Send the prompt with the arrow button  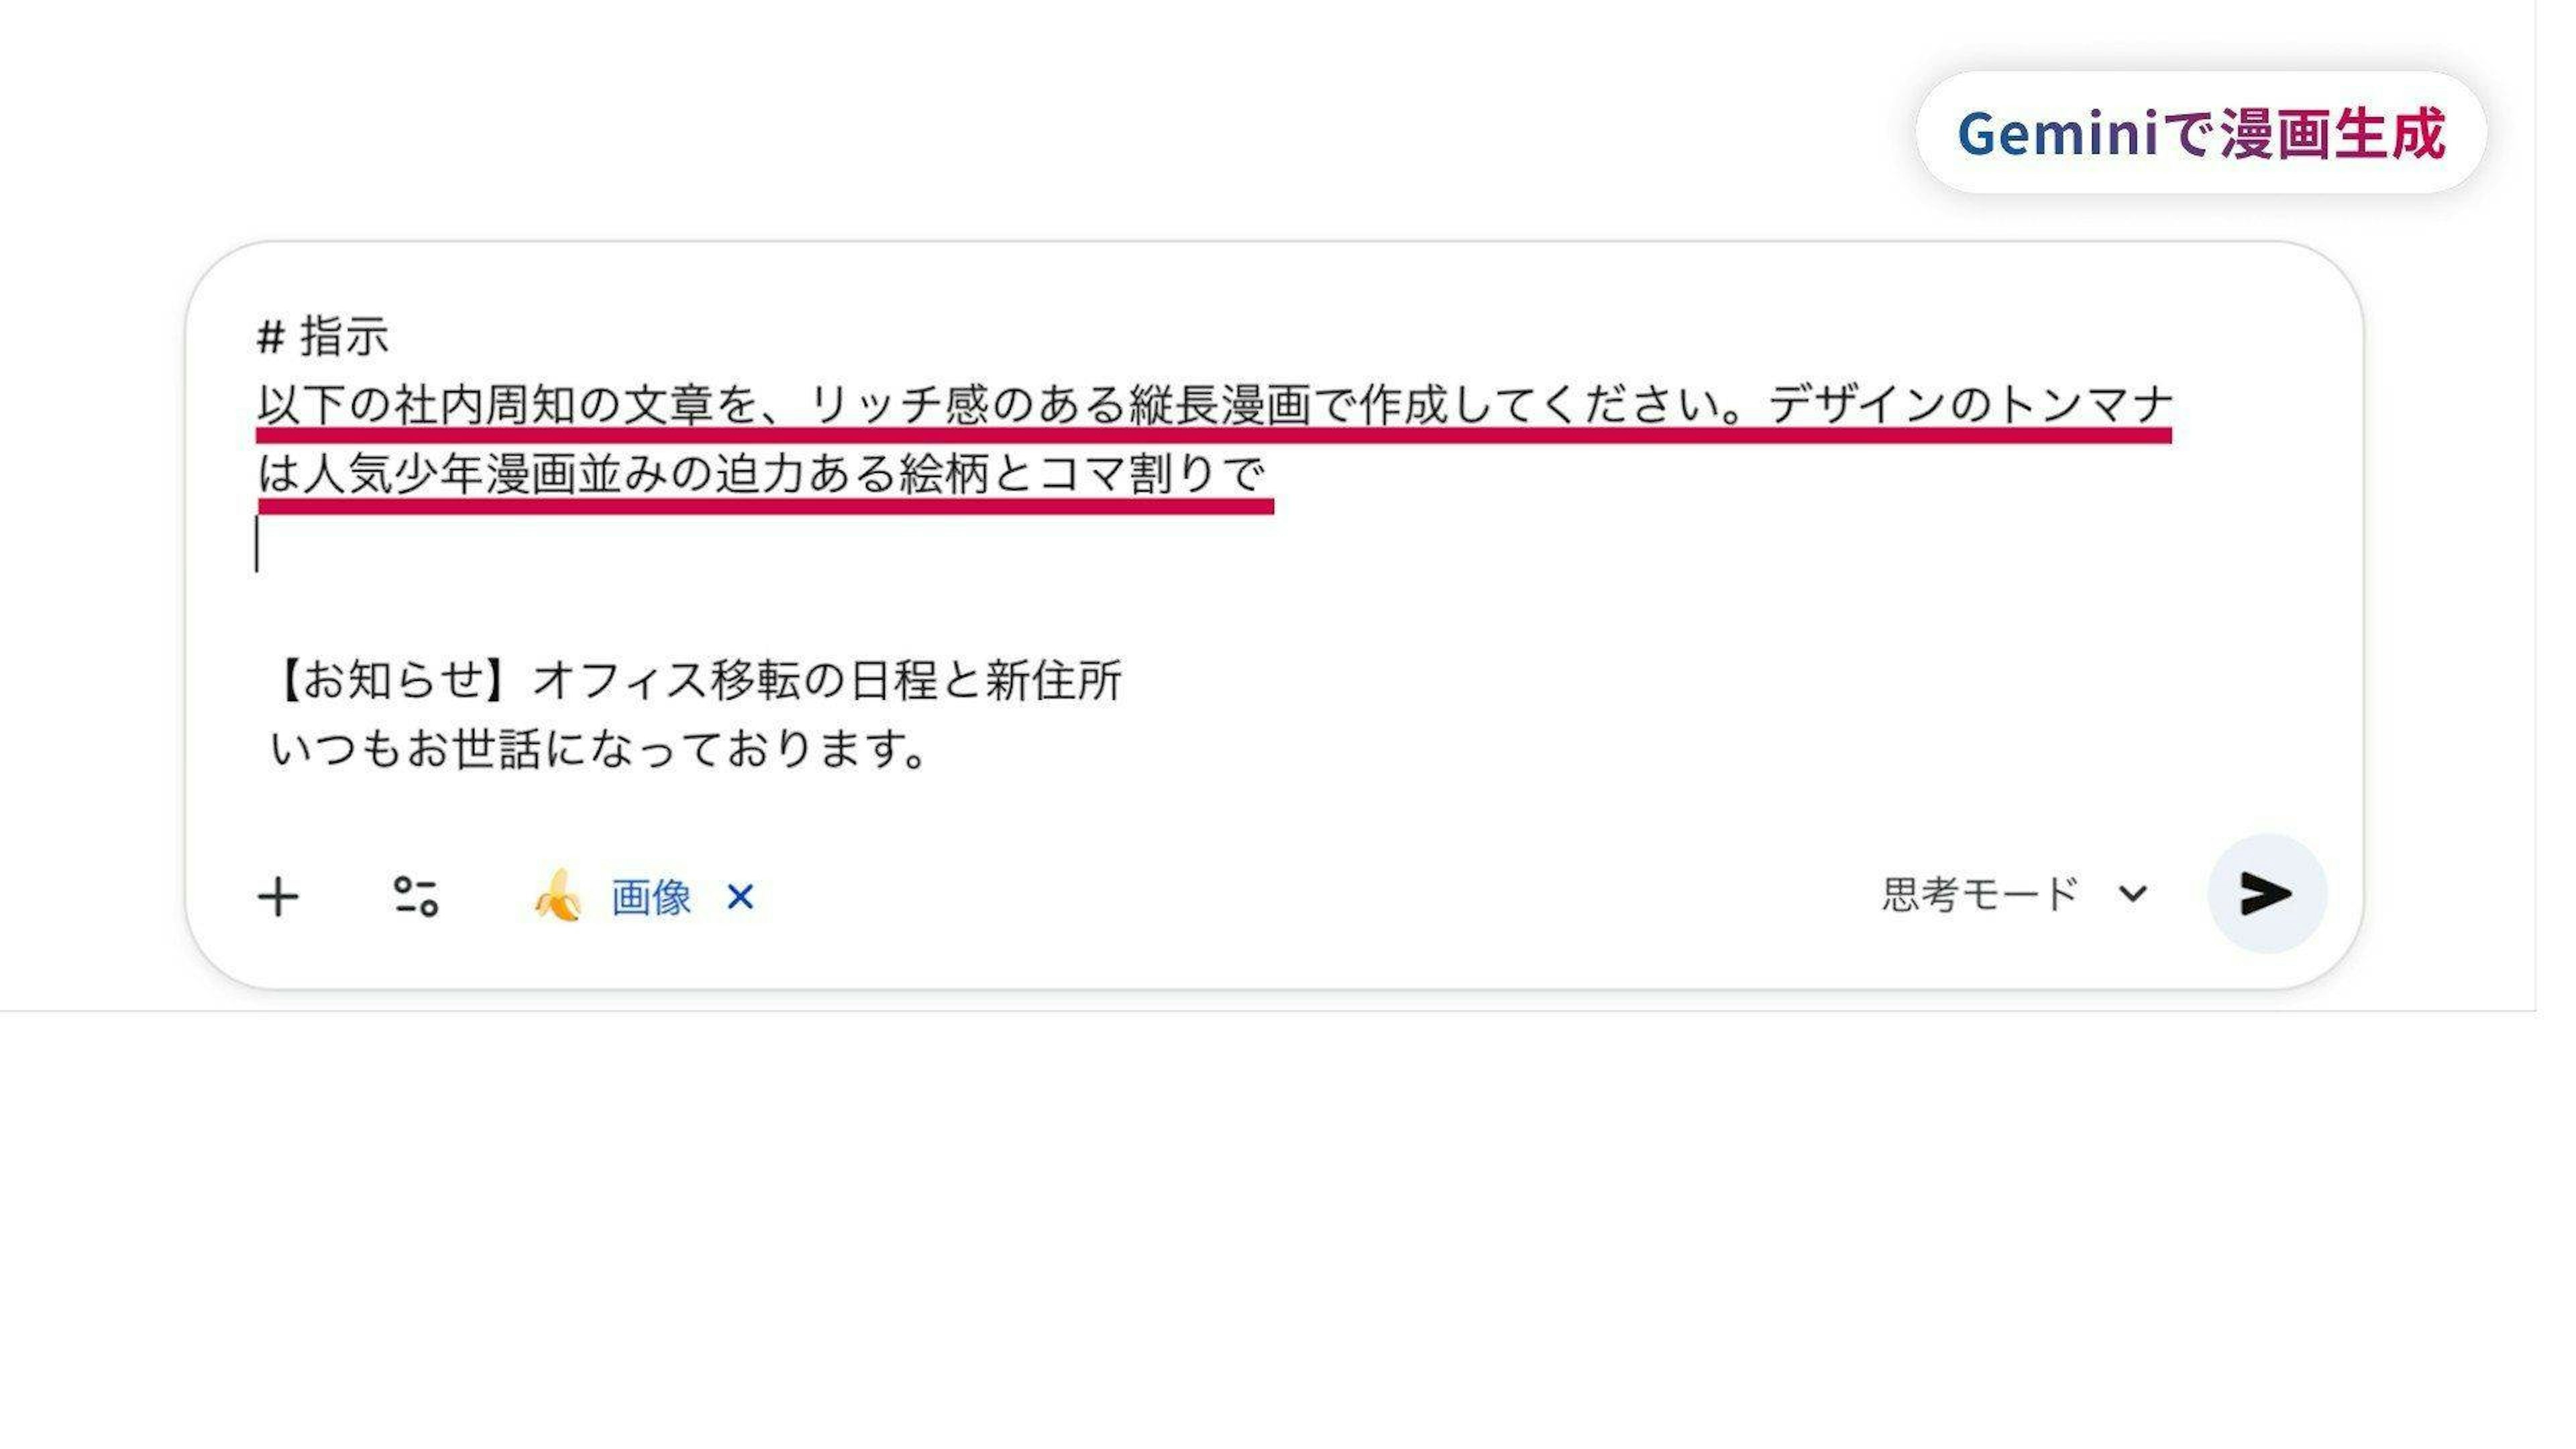tap(2266, 893)
